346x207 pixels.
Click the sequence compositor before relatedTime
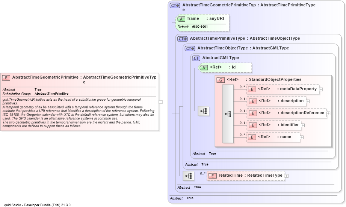pos(189,176)
